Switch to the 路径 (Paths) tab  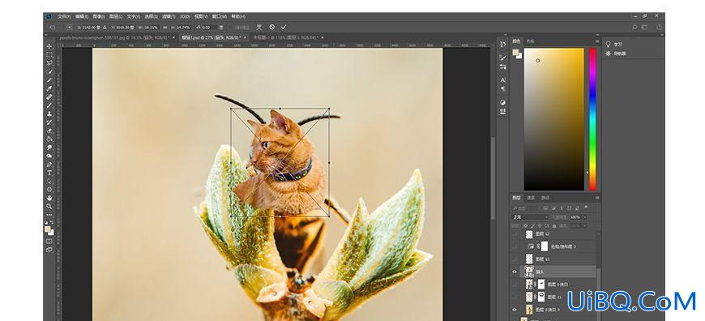pyautogui.click(x=545, y=198)
